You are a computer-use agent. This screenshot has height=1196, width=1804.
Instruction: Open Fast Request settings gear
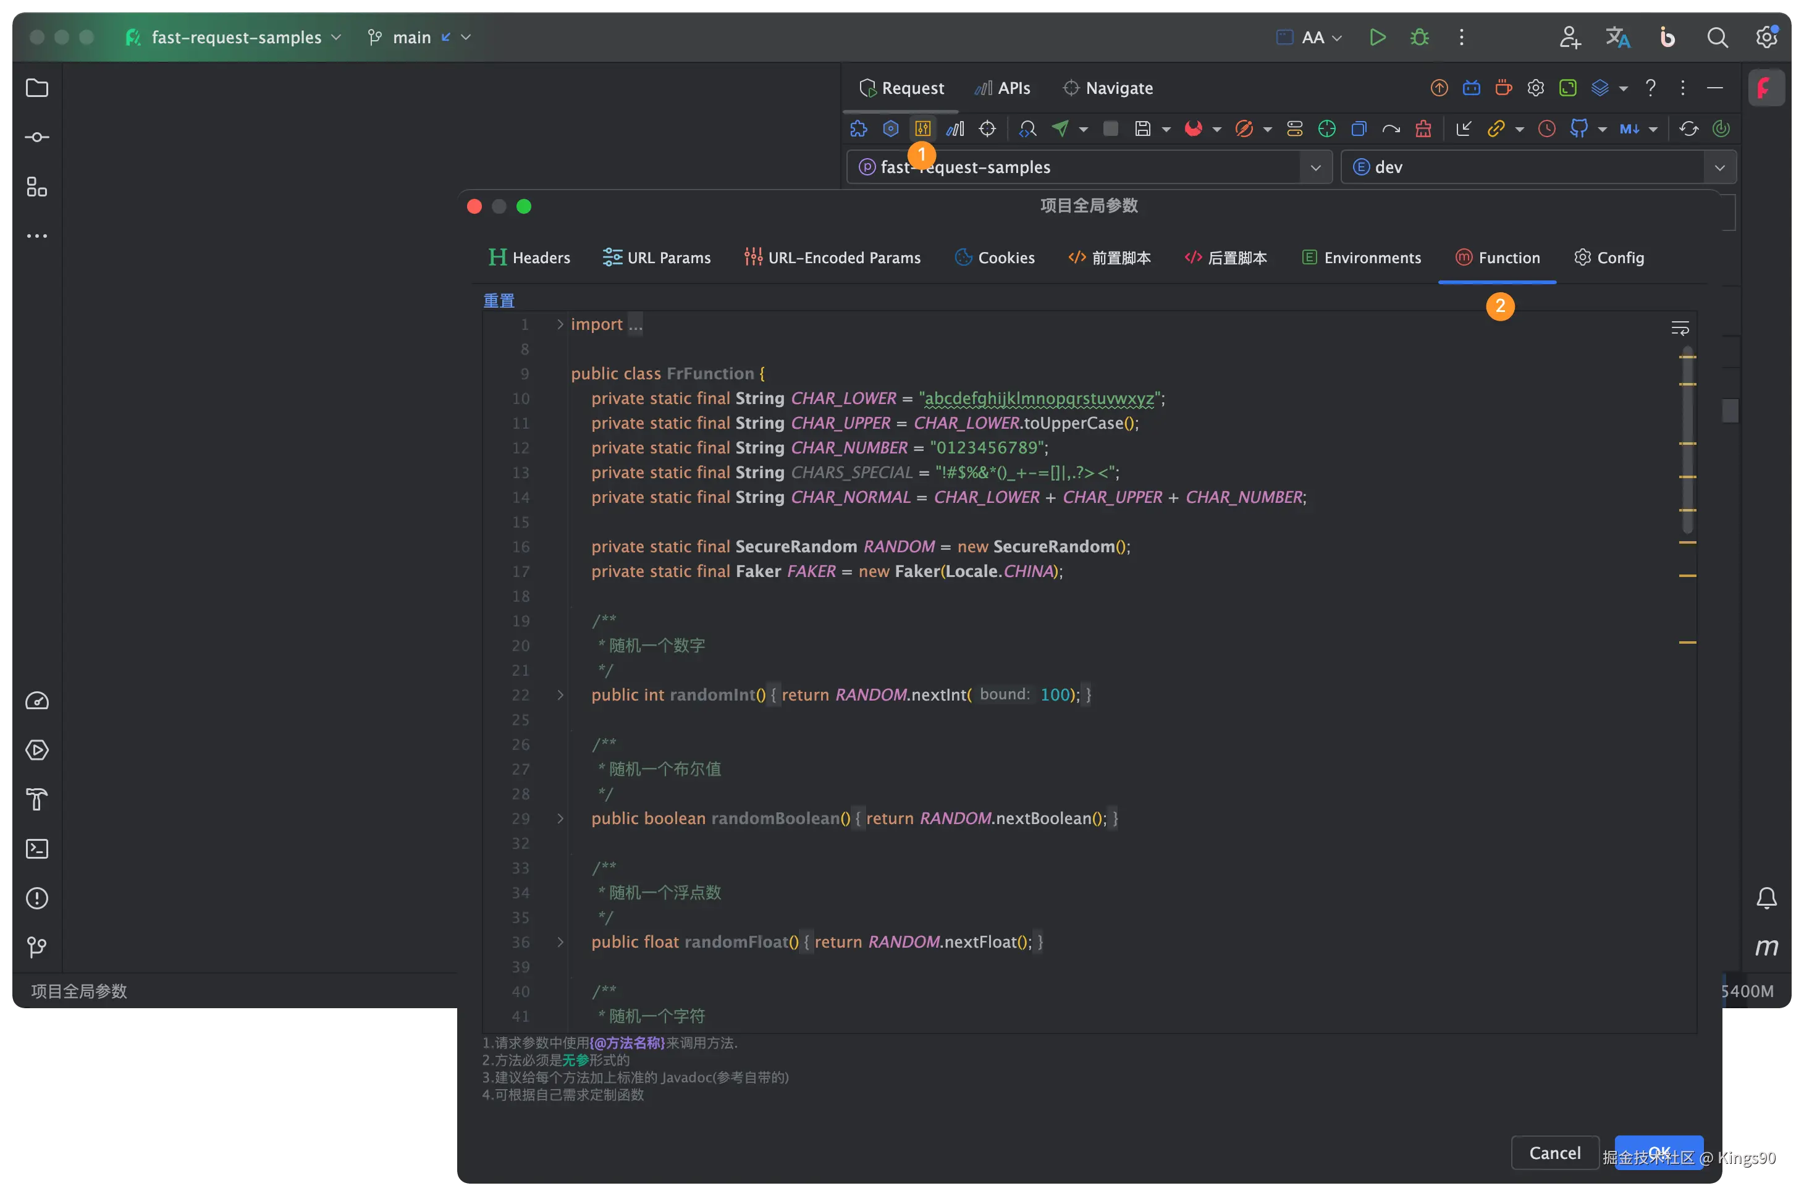pos(1535,88)
